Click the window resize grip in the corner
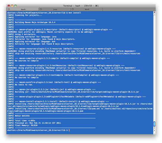 click(154, 133)
